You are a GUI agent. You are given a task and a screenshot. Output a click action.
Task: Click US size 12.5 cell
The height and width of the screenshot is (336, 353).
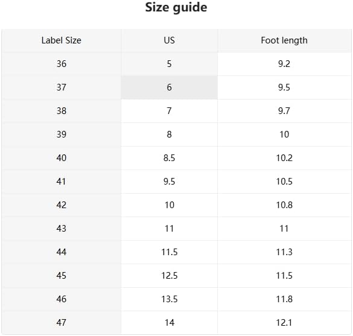(170, 276)
